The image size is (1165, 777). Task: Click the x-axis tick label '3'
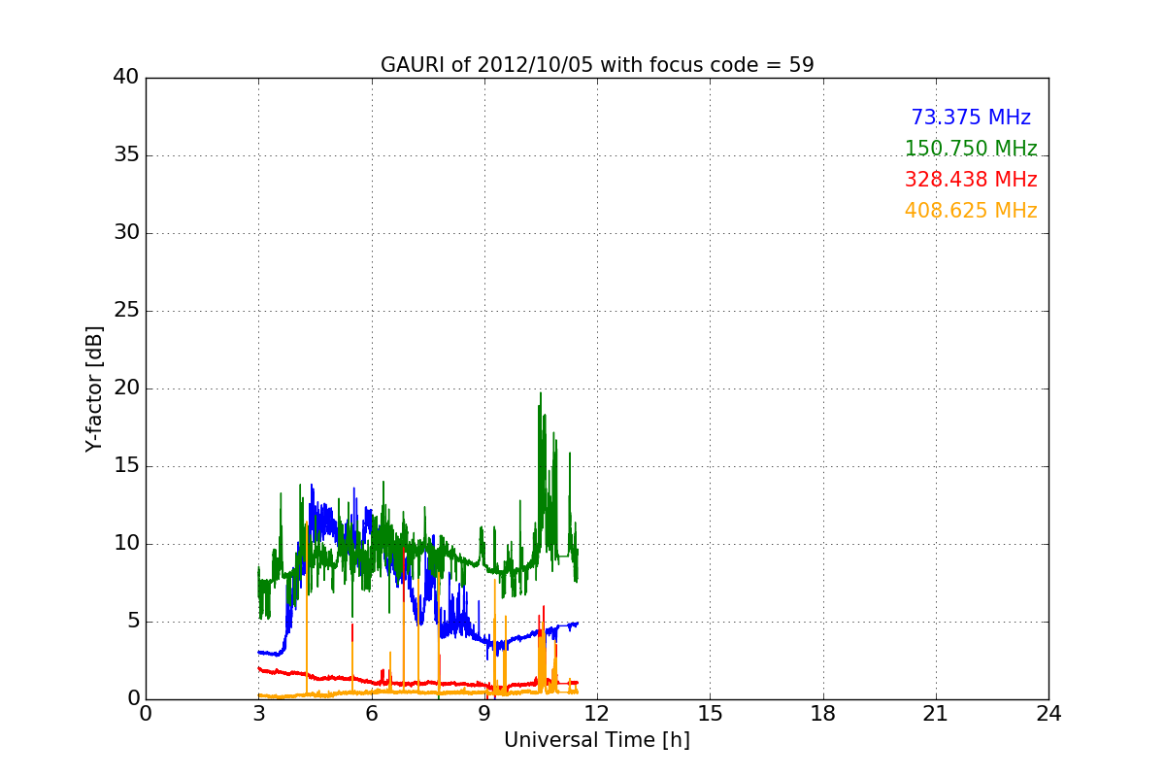tap(258, 713)
